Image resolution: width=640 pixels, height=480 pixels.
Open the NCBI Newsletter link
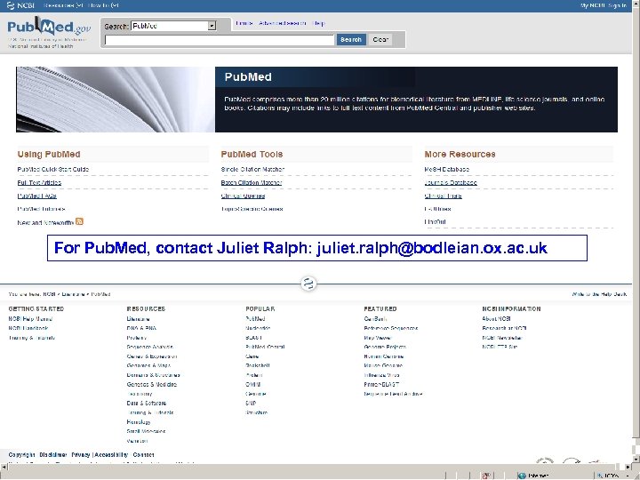[502, 338]
